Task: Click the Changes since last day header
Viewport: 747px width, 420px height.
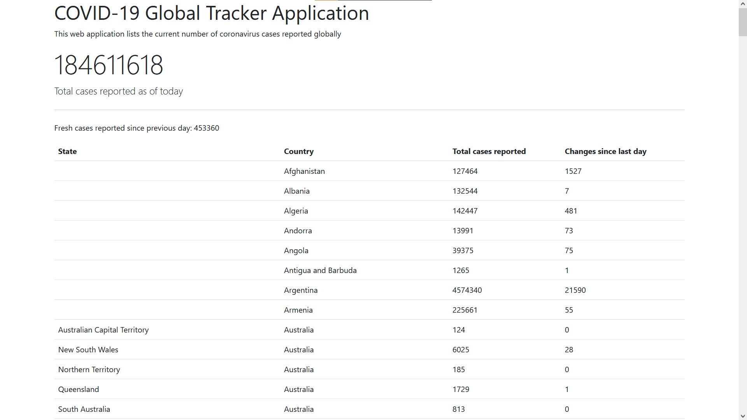Action: point(605,151)
